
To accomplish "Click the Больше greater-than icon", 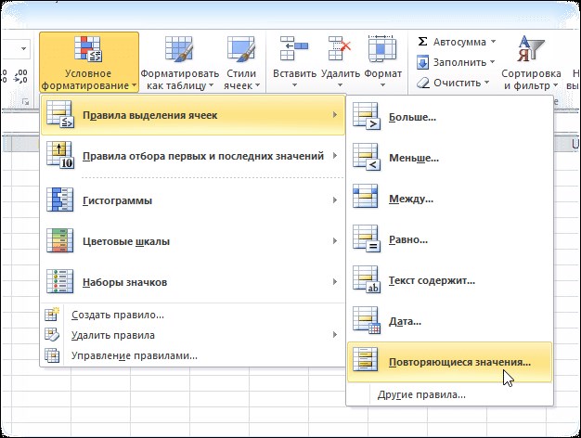I will pyautogui.click(x=366, y=116).
